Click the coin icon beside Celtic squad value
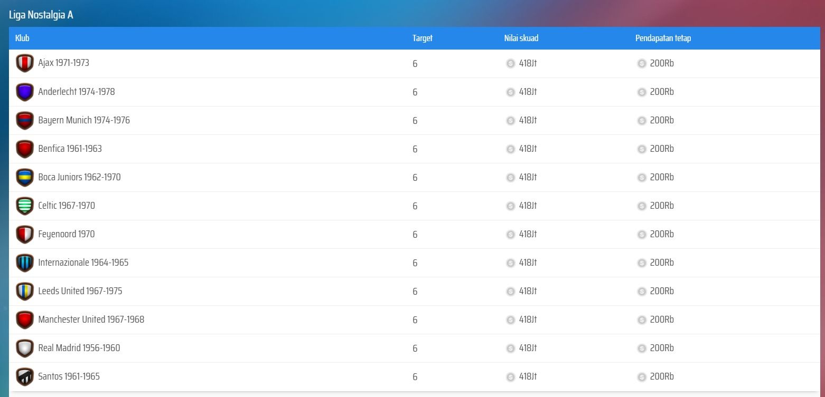Screen dimensions: 825x397 coord(510,206)
